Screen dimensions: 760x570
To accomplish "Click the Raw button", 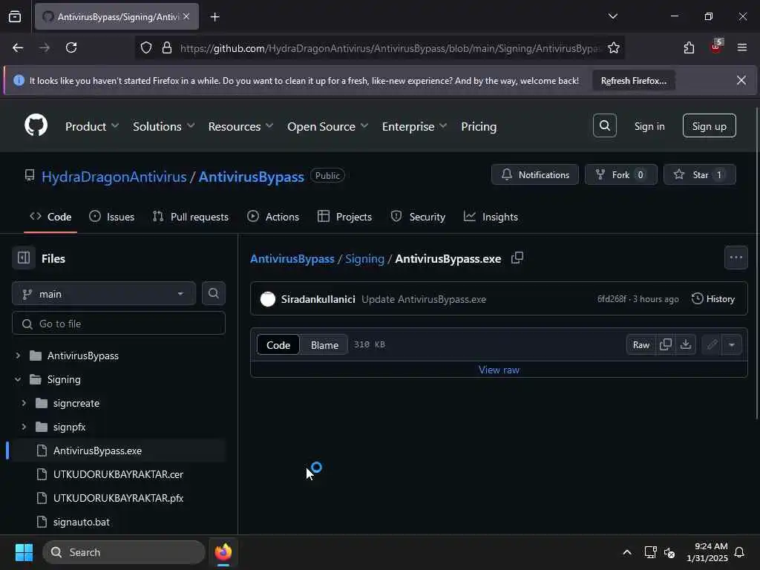I will pyautogui.click(x=641, y=344).
